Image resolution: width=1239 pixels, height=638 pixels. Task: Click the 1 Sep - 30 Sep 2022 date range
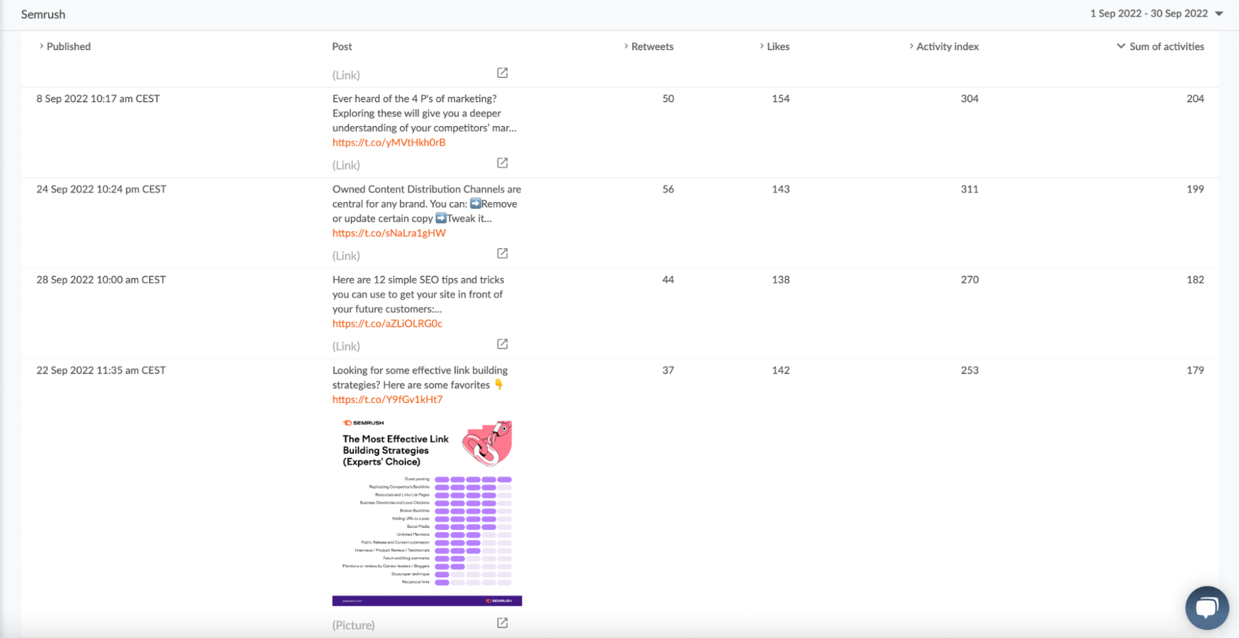[1149, 14]
